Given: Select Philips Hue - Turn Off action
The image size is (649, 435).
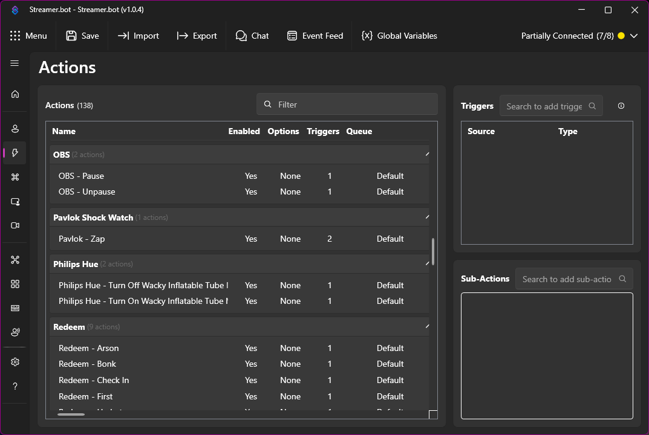Looking at the screenshot, I should [240, 285].
